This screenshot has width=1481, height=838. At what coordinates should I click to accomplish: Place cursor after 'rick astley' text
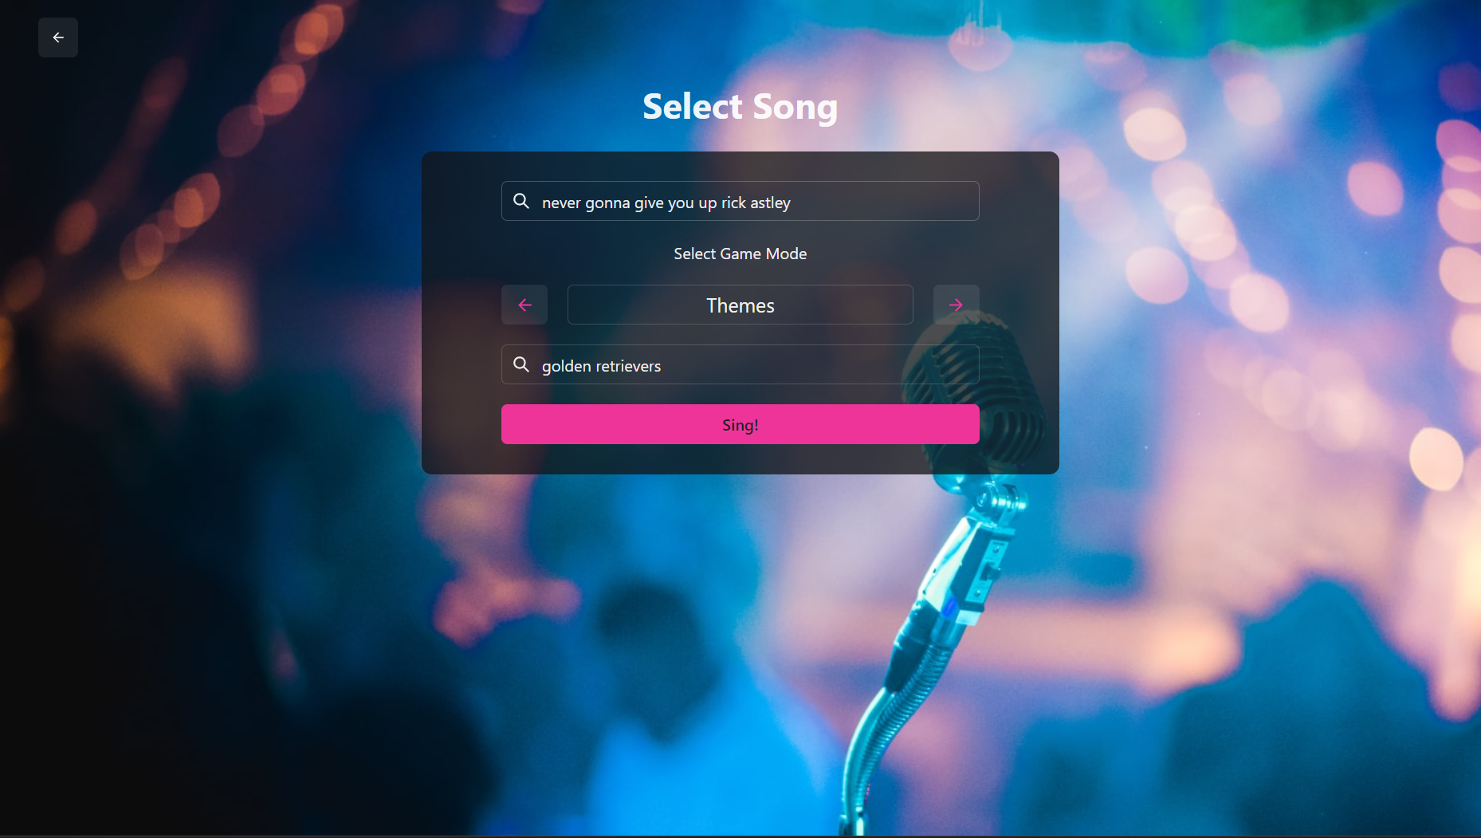[792, 203]
